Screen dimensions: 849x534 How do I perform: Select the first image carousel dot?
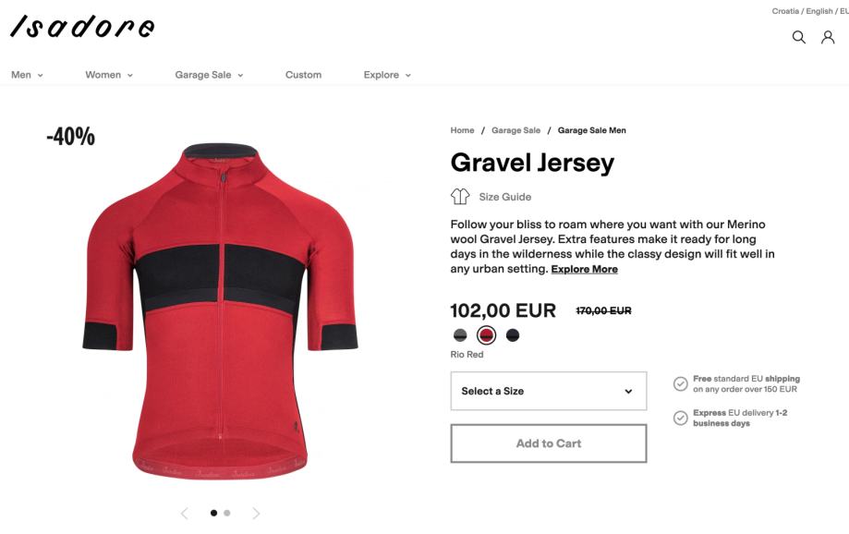(x=214, y=513)
